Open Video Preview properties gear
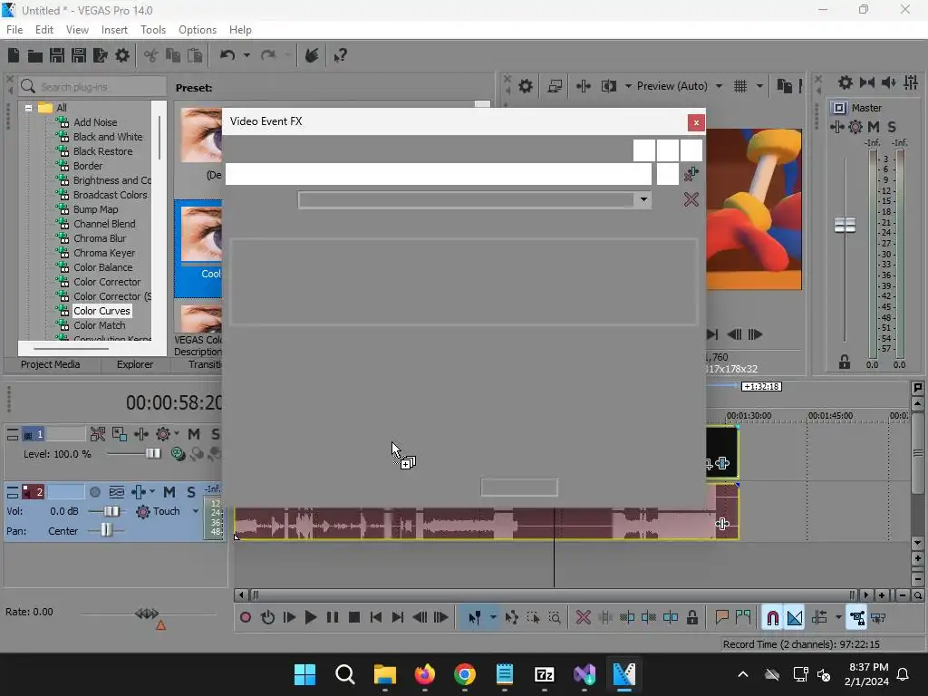Viewport: 928px width, 696px height. [x=526, y=86]
